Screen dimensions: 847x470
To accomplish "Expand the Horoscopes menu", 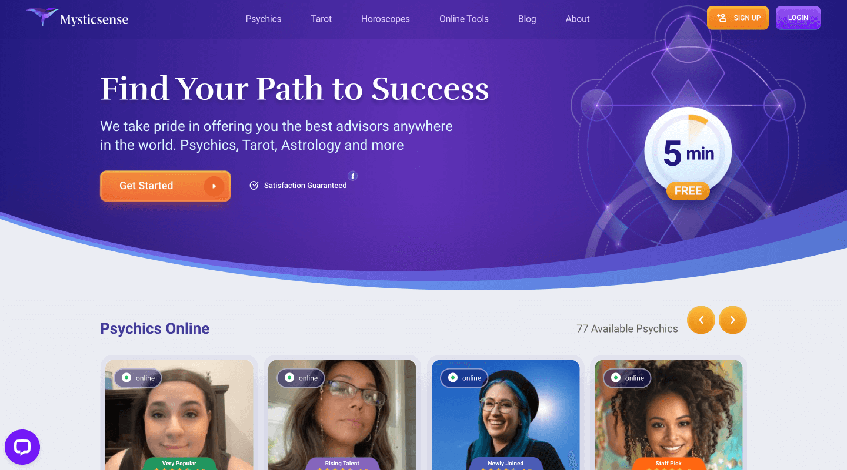I will tap(385, 19).
